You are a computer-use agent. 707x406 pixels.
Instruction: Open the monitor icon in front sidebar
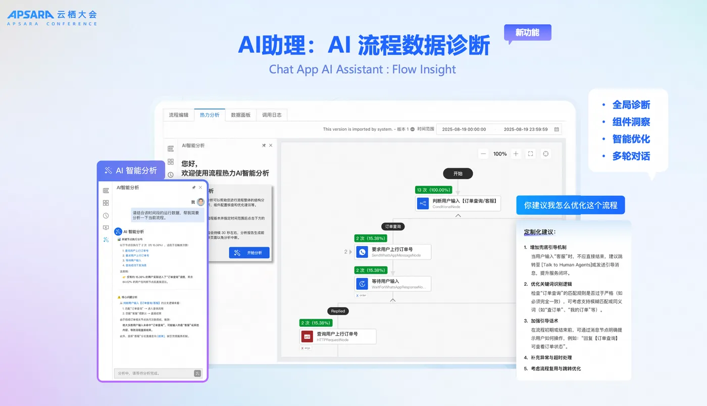pyautogui.click(x=106, y=228)
